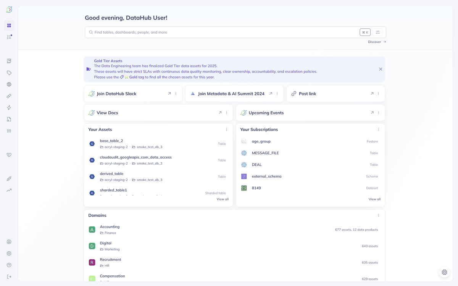Expand the Your Subscriptions options menu
Screen dimensions: 458x286
click(x=378, y=129)
